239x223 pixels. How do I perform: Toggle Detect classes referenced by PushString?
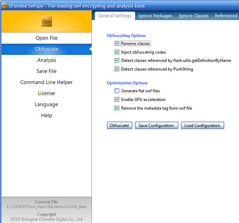pyautogui.click(x=117, y=69)
